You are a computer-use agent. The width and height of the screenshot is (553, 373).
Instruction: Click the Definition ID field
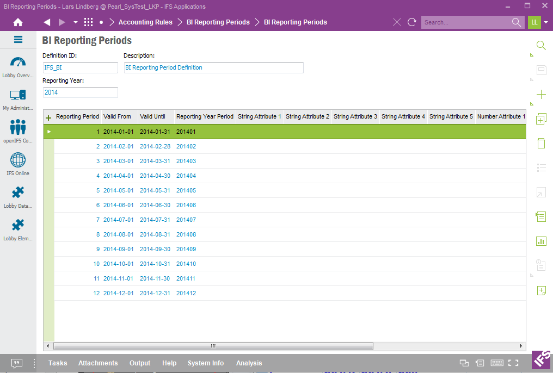[81, 67]
